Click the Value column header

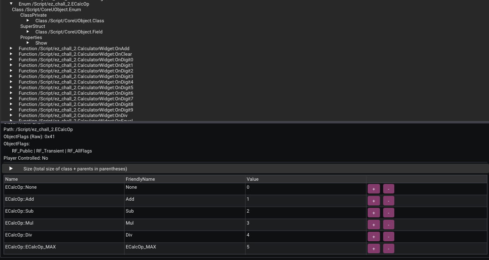[253, 179]
